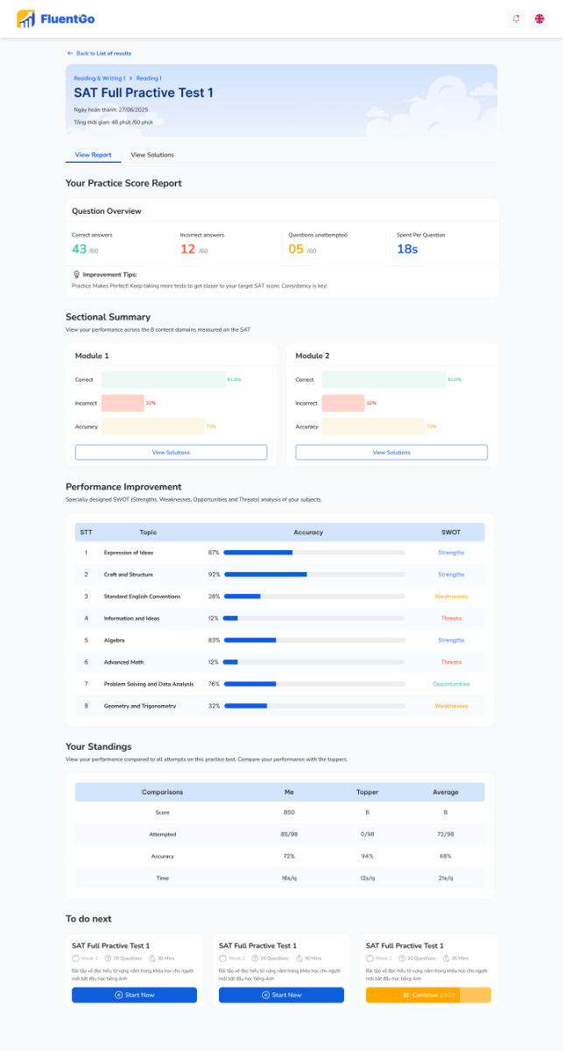Open the notifications bell icon

coord(516,19)
